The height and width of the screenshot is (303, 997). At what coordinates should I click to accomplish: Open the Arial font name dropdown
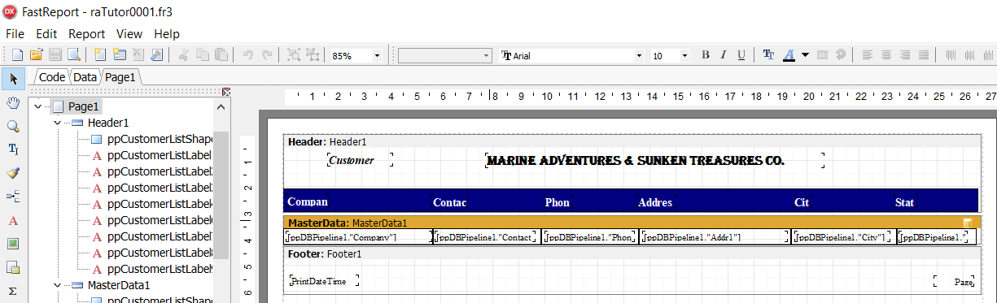click(x=638, y=56)
